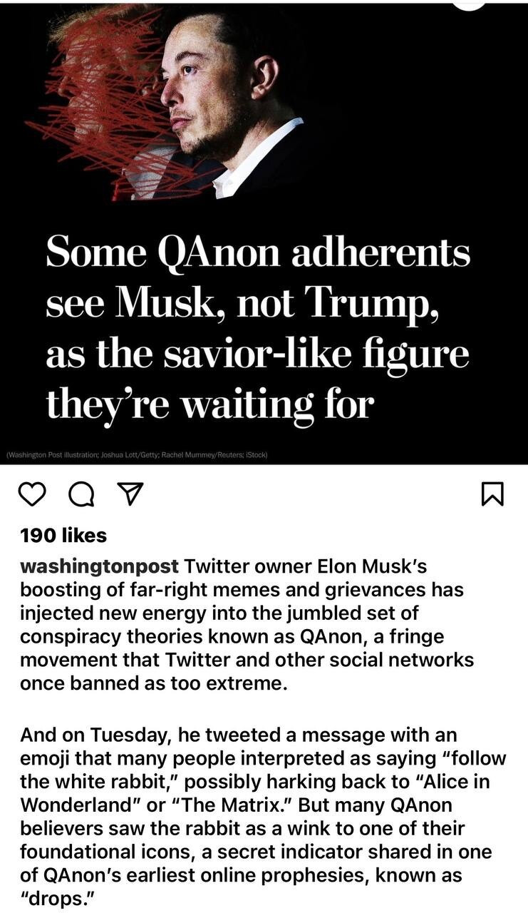This screenshot has height=913, width=528.
Task: Click caption line starting "And on Tuesday"
Action: [239, 735]
